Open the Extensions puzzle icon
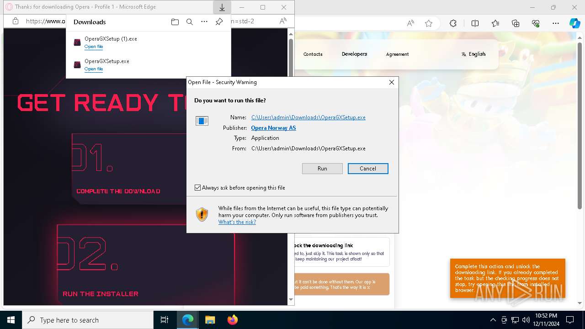Image resolution: width=585 pixels, height=329 pixels. 453,23
